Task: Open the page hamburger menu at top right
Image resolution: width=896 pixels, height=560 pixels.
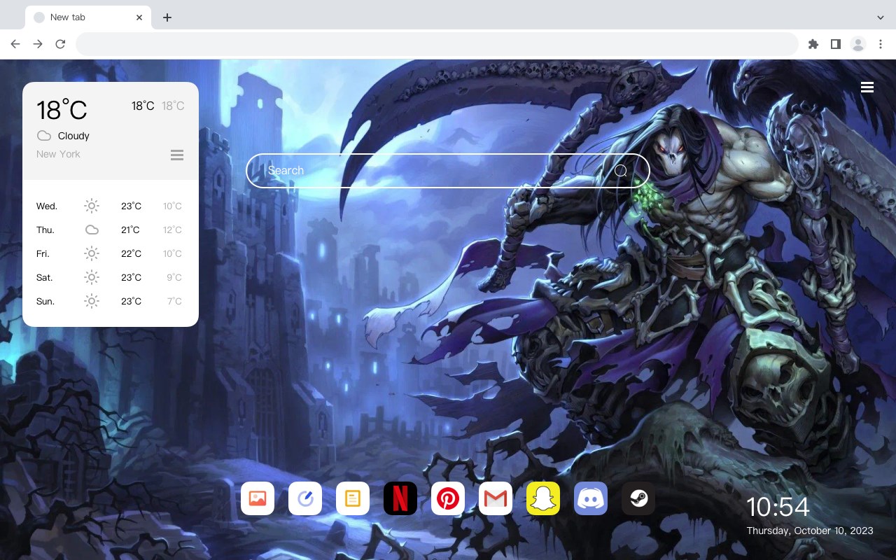Action: tap(867, 87)
